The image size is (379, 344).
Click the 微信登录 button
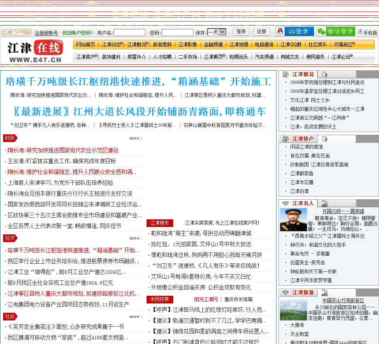[x=336, y=31]
